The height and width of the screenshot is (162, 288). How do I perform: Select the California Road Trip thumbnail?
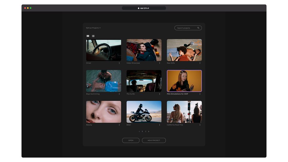184,112
